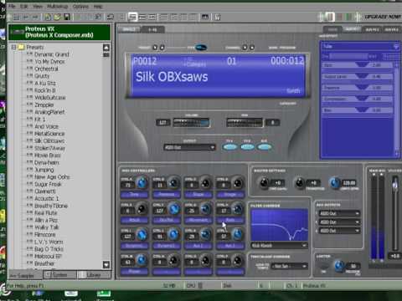Select the WideSuitcase preset

[x=50, y=98]
